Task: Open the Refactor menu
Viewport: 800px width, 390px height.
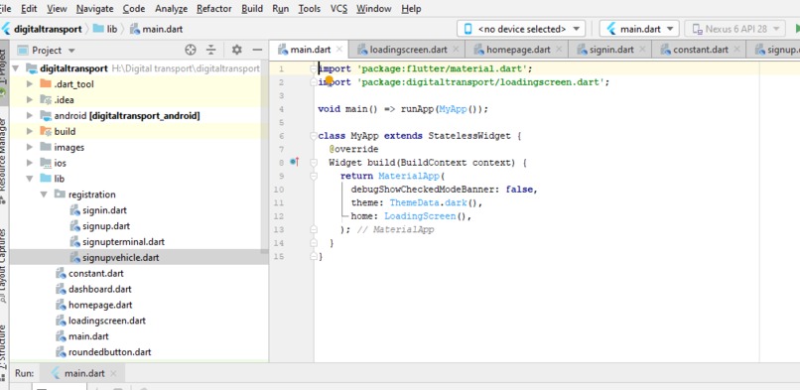Action: (x=213, y=9)
